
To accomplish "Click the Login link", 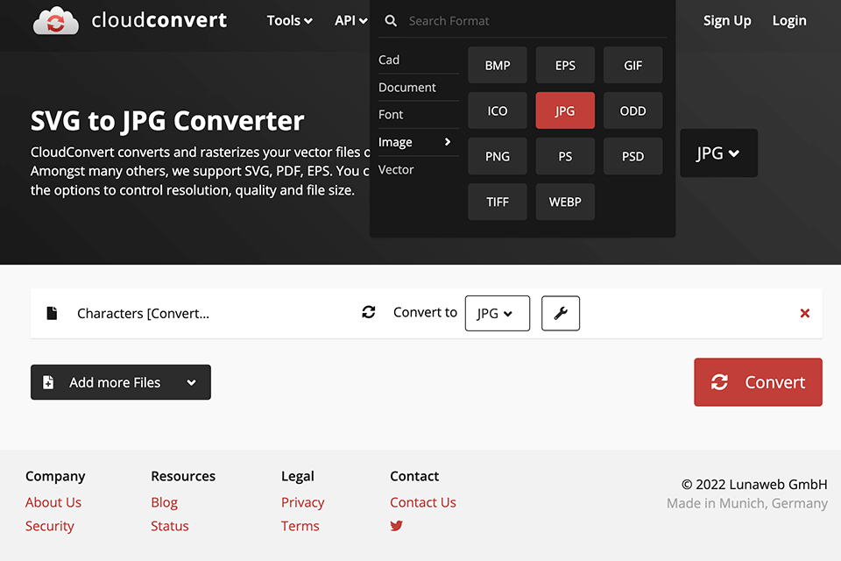I will [x=789, y=20].
